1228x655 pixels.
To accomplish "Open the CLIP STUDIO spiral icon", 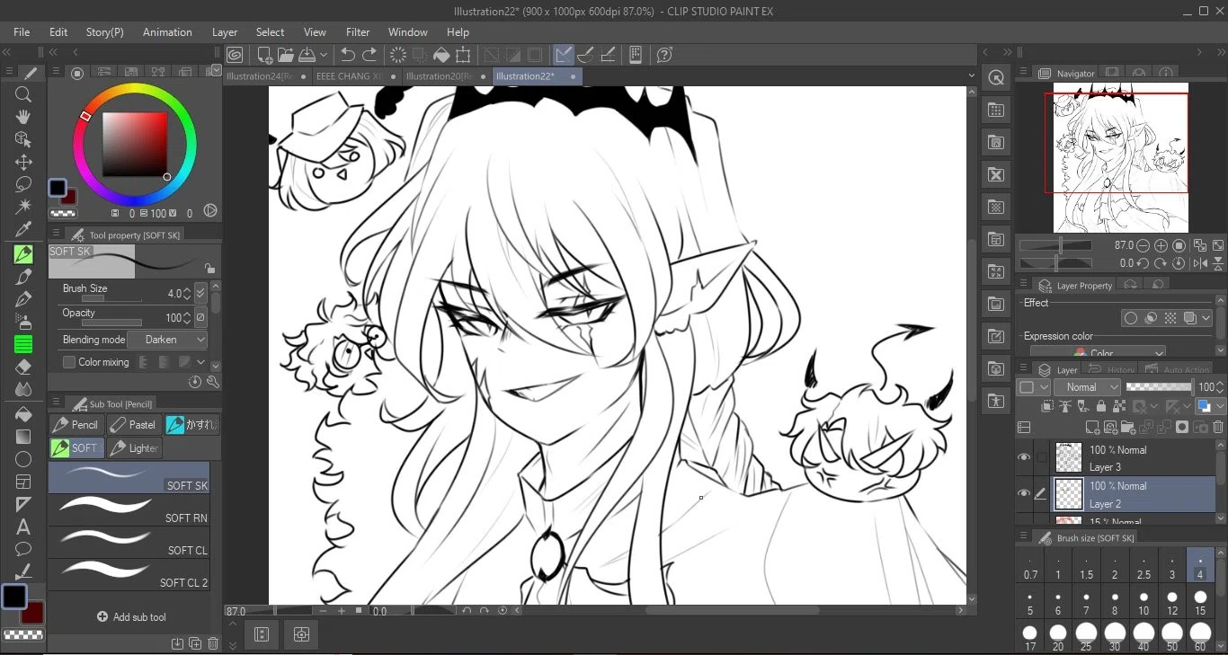I will click(235, 55).
